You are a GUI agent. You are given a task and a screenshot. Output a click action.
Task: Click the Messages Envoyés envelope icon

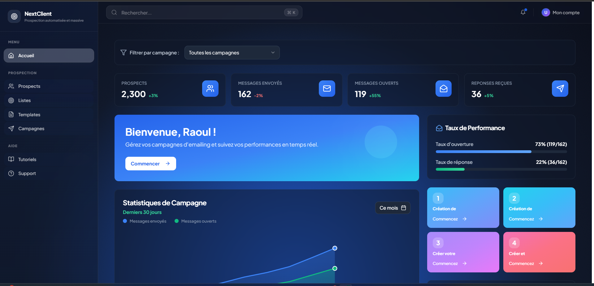pos(327,89)
